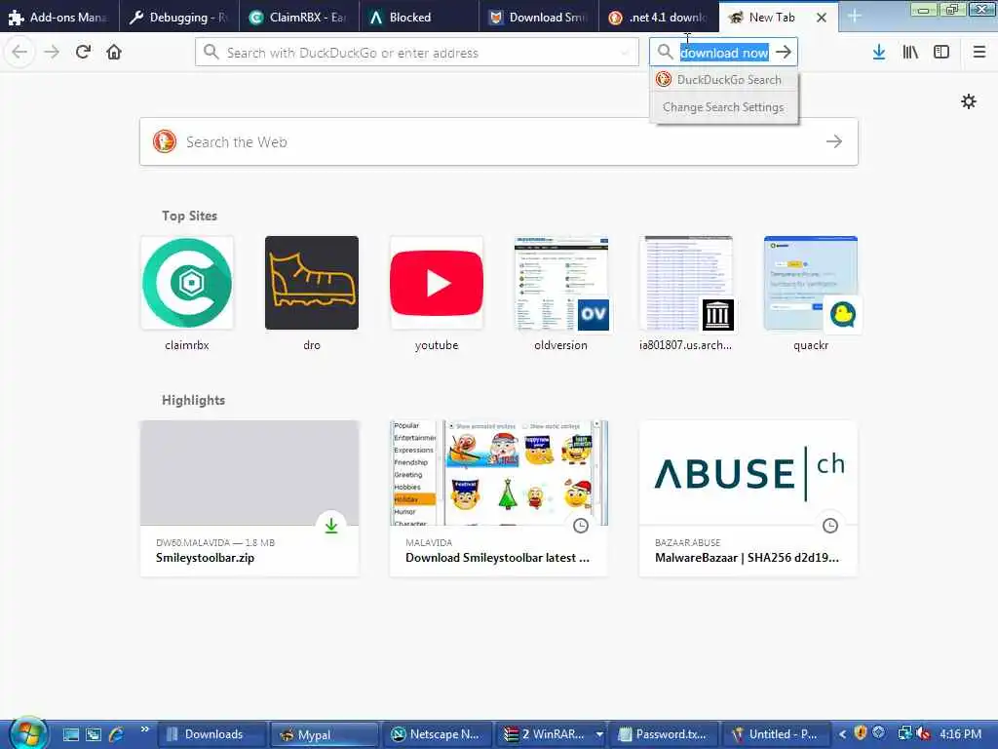Open a new tab with plus button

coord(854,17)
